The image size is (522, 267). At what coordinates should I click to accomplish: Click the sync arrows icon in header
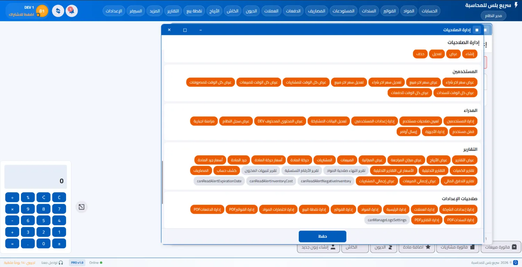[58, 11]
